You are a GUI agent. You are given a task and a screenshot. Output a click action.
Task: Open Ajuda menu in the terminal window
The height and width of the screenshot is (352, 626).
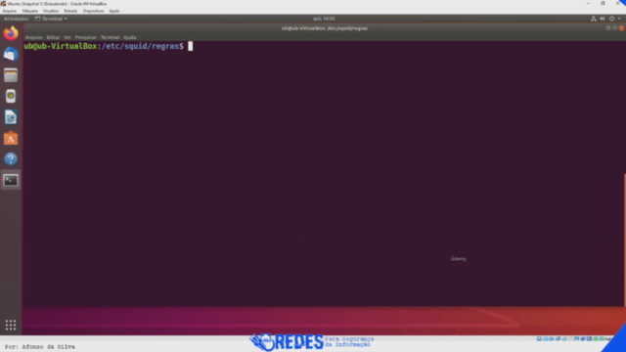click(130, 37)
